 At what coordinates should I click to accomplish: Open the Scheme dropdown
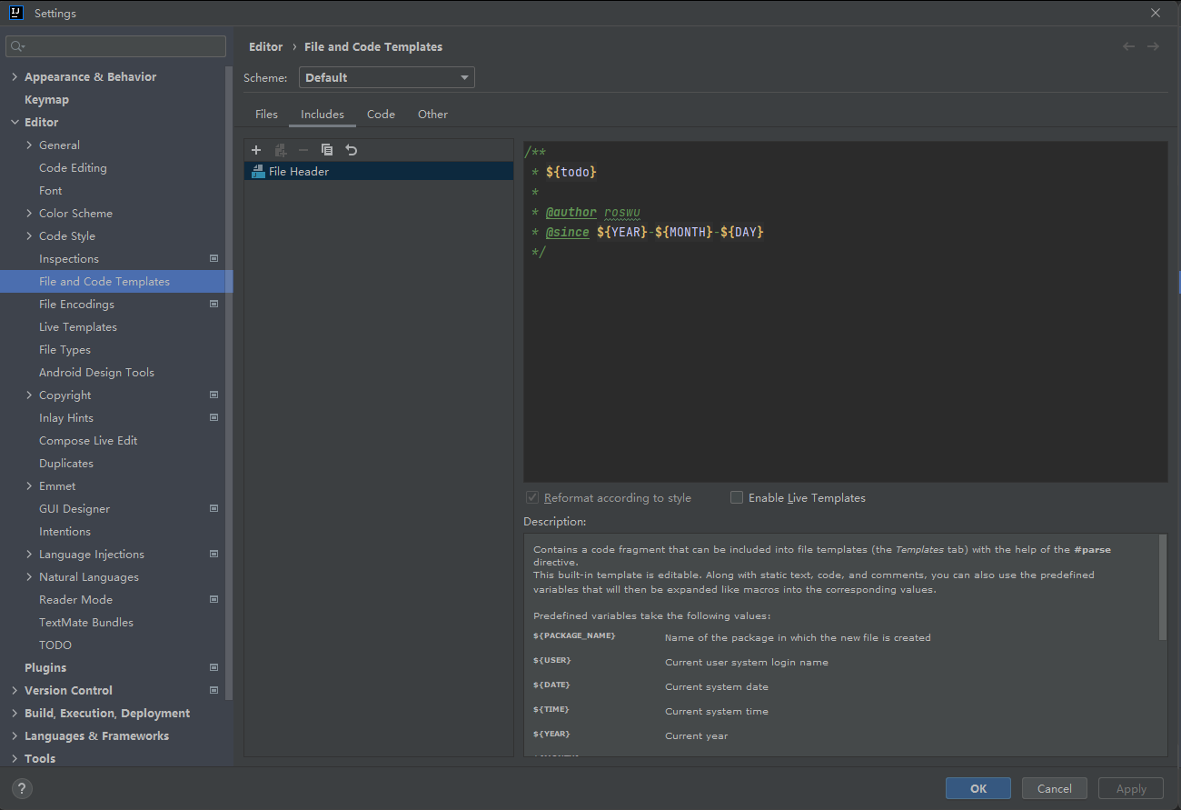click(387, 77)
